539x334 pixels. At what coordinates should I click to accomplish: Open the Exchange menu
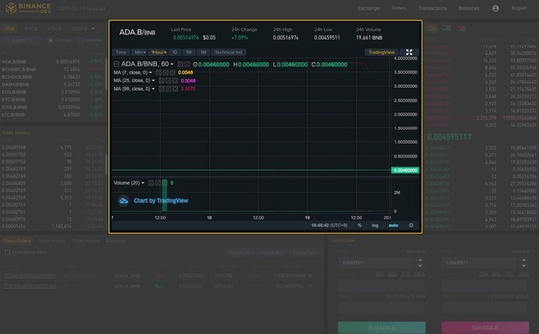click(x=368, y=8)
